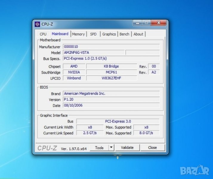Minimize the CPU-Z window
The height and width of the screenshot is (179, 213).
138,23
